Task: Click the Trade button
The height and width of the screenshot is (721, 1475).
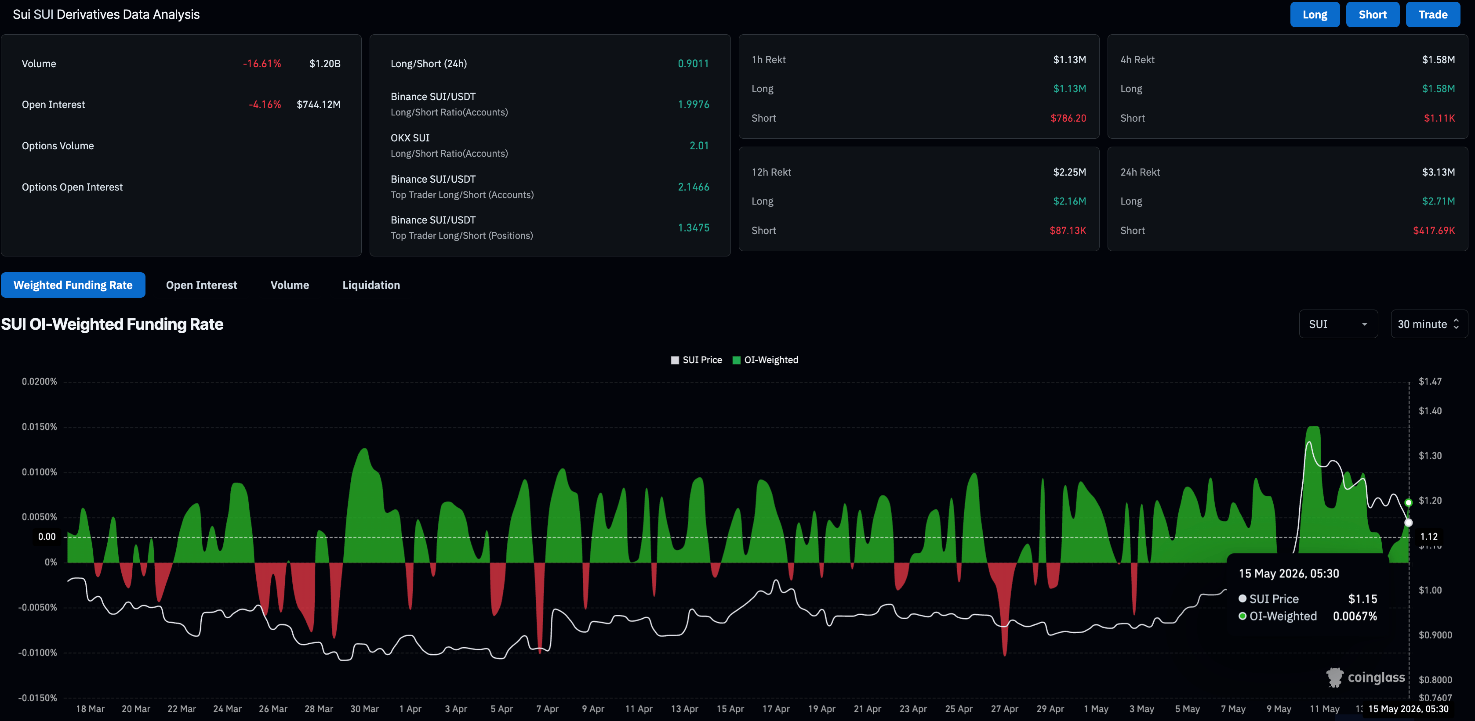Action: point(1433,14)
